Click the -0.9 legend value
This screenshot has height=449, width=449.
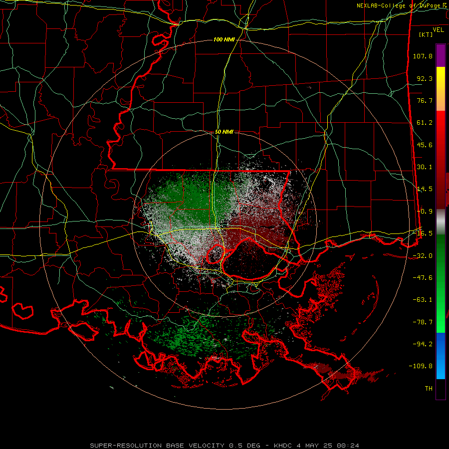tap(425, 212)
